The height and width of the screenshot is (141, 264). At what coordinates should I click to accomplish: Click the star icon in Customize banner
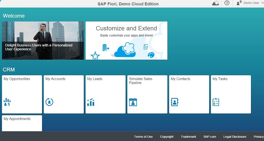[95, 56]
